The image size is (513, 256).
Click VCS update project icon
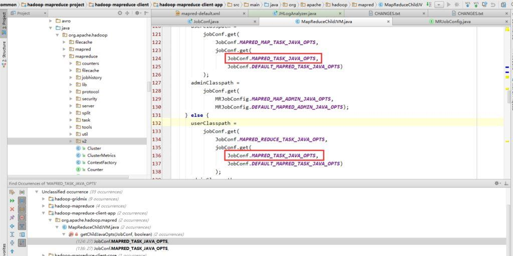pos(468,4)
